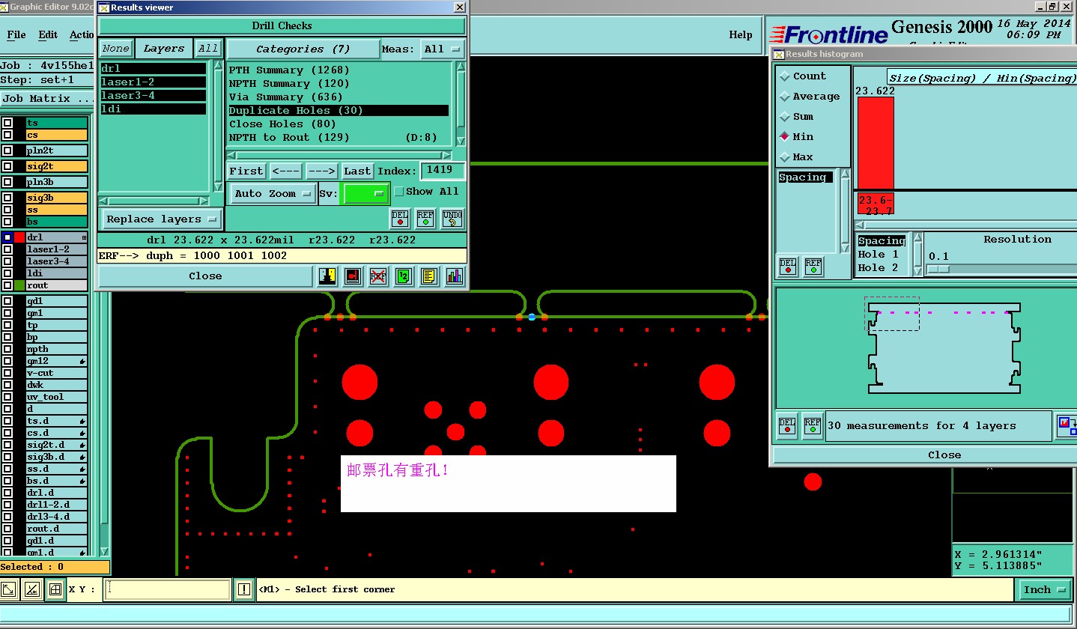This screenshot has width=1077, height=629.
Task: Toggle the Show All checkbox
Action: click(399, 192)
